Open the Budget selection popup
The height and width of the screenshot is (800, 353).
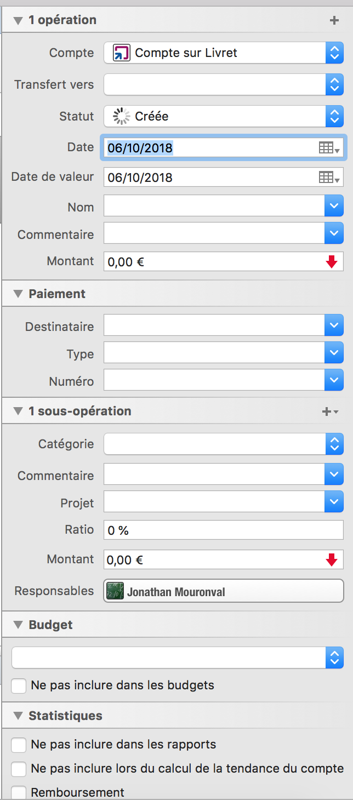coord(178,658)
